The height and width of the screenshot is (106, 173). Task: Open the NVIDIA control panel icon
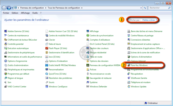pyautogui.click(x=88, y=65)
